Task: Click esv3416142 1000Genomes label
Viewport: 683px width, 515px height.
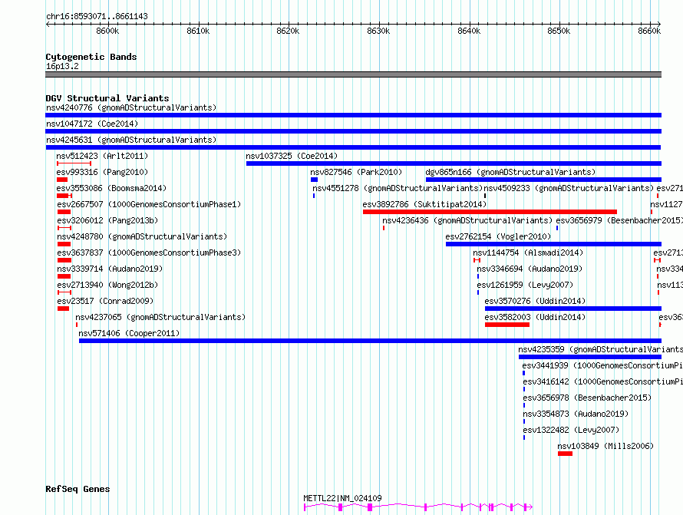Action: pos(603,381)
